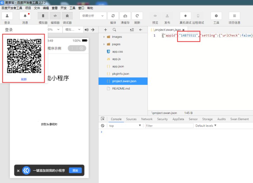The image size is (253, 183).
Task: Toggle the 调试器 debugger panel
Action: (67, 16)
